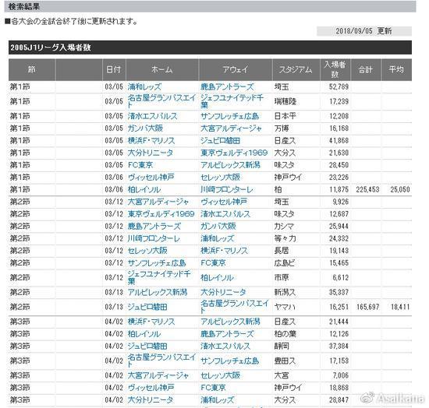The width and height of the screenshot is (429, 408).
Task: Select attendance figure 52,789
Action: click(x=339, y=87)
